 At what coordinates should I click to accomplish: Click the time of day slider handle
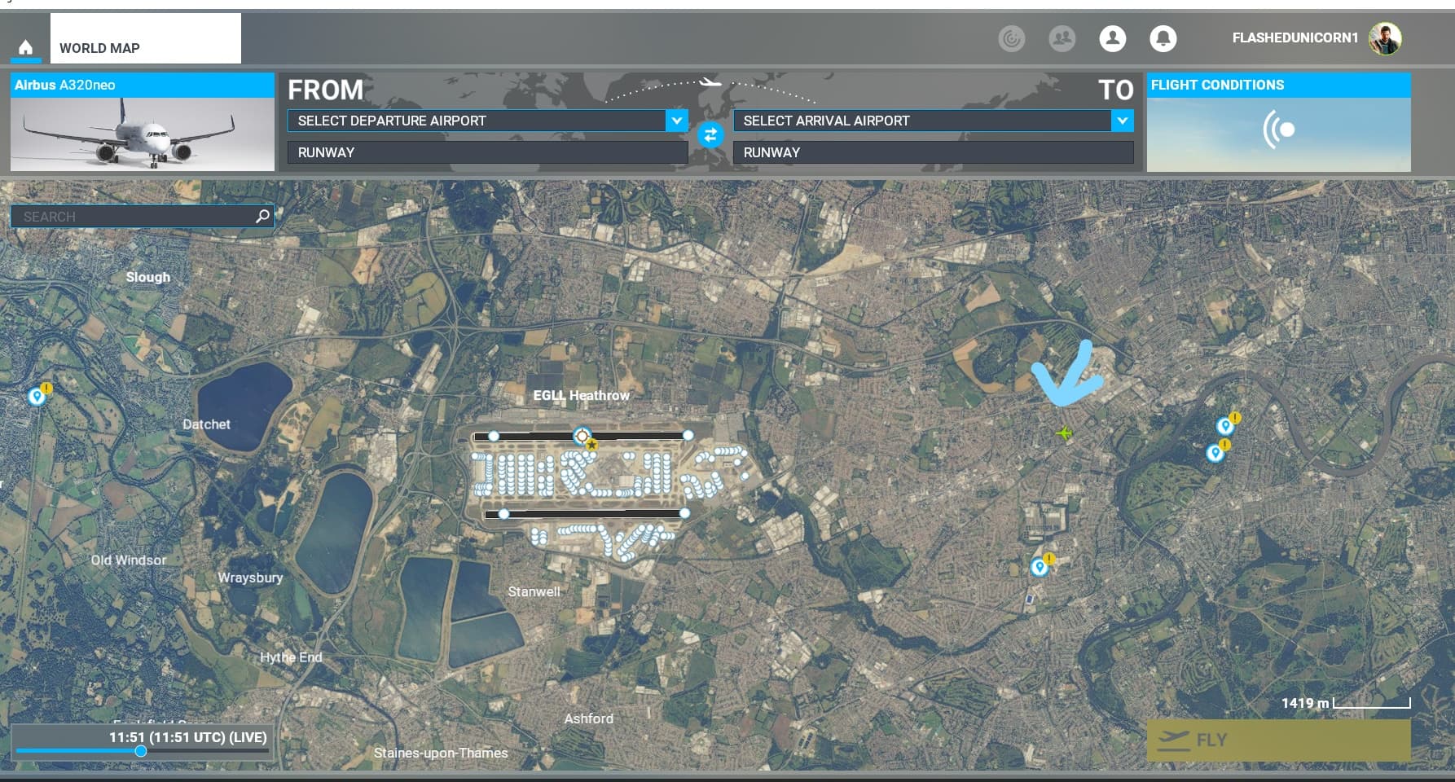click(141, 751)
